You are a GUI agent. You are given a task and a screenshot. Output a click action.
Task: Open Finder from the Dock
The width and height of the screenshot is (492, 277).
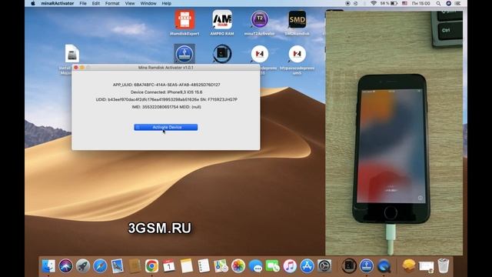[x=48, y=266]
